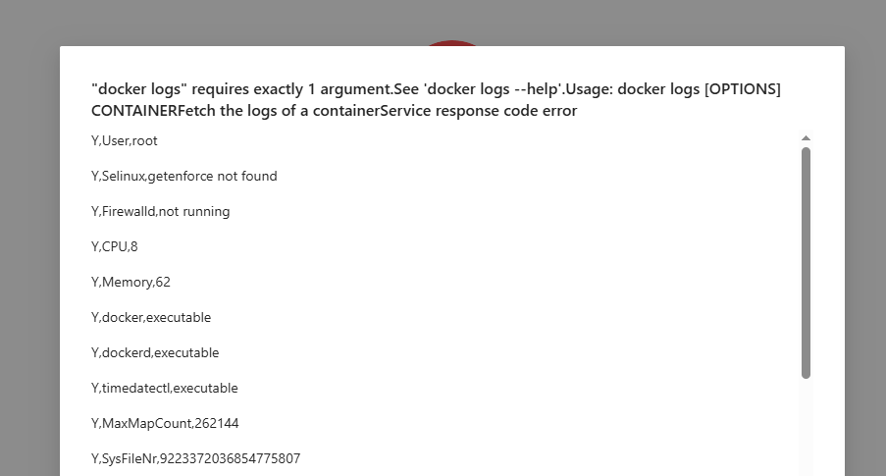The image size is (886, 476).
Task: Select the "Y,timedatectl,executable" entry
Action: (x=164, y=388)
